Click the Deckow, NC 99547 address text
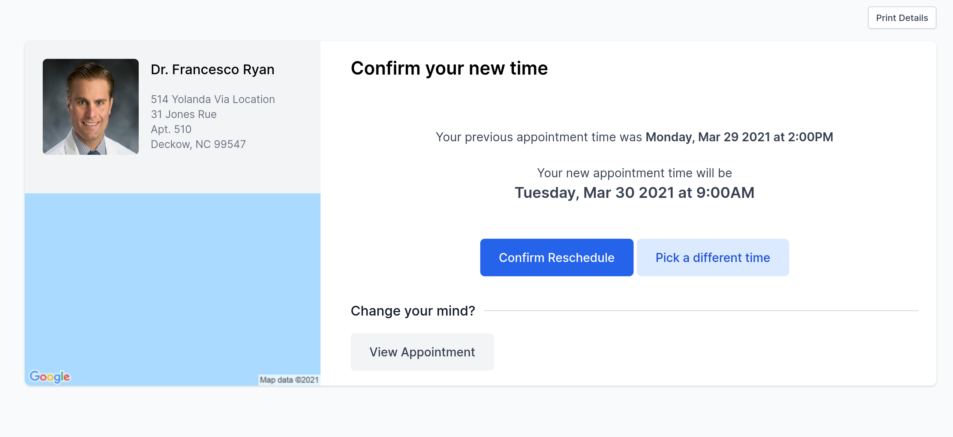 pyautogui.click(x=198, y=144)
